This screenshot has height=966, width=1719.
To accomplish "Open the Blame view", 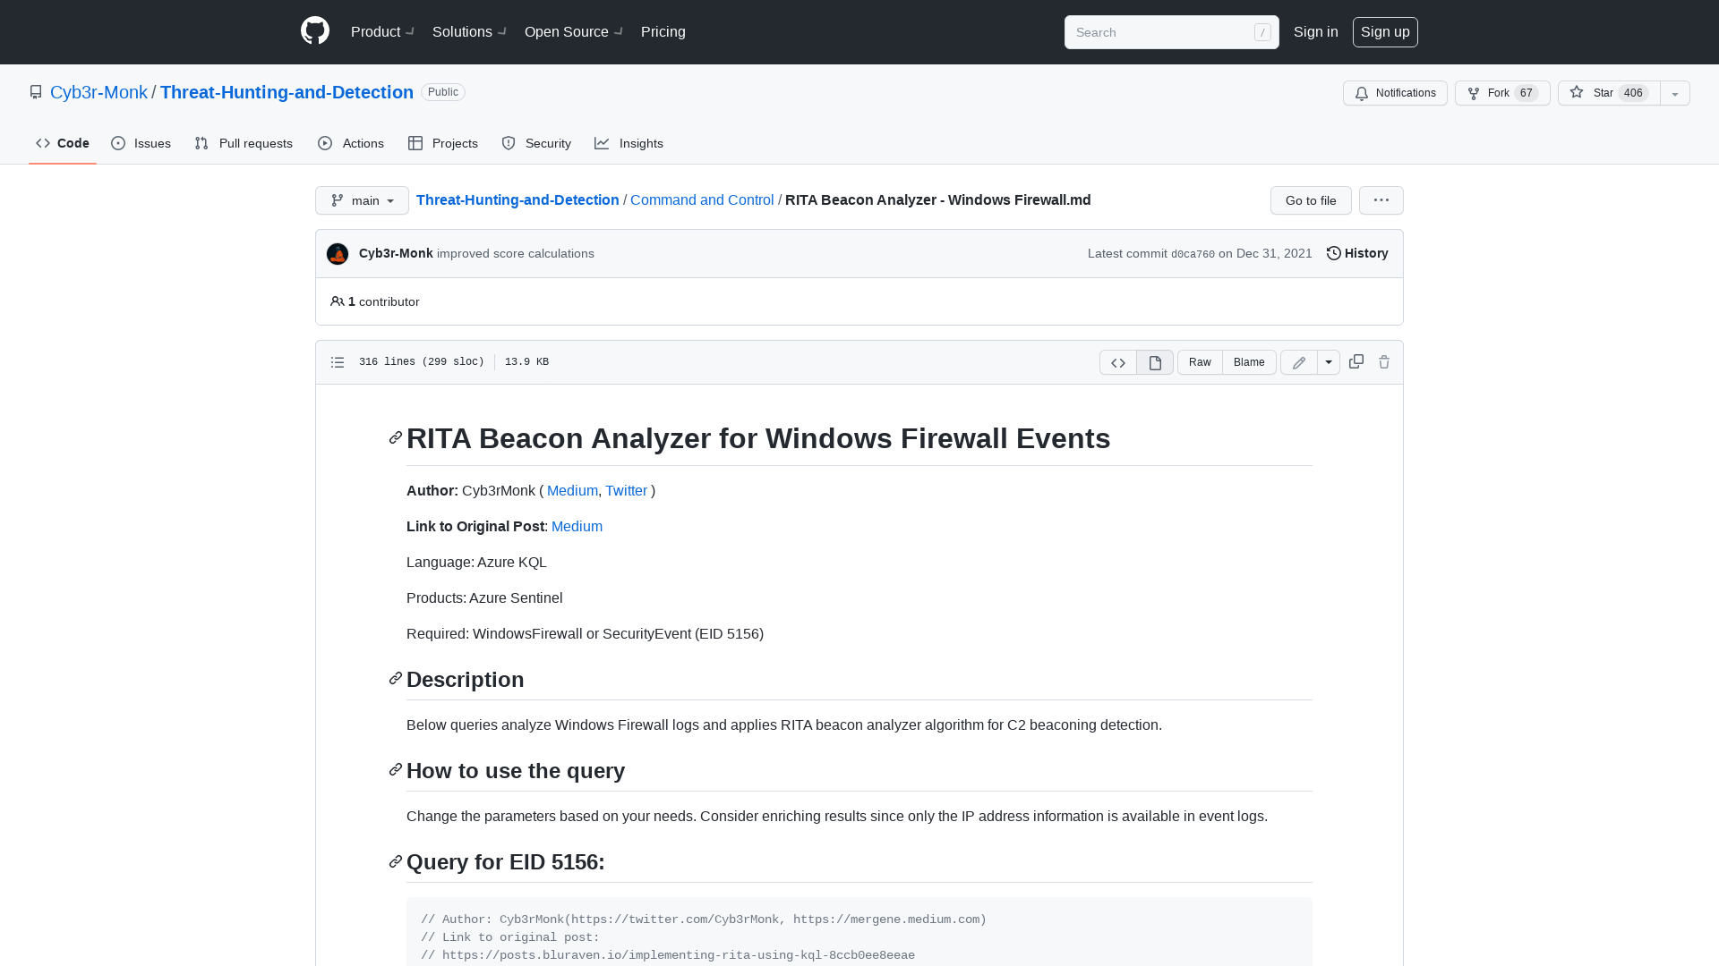I will click(x=1249, y=362).
